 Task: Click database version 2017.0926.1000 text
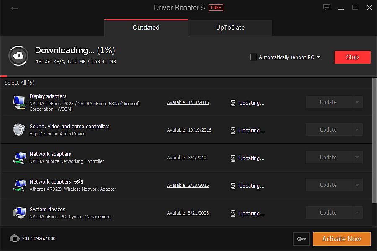coord(39,238)
